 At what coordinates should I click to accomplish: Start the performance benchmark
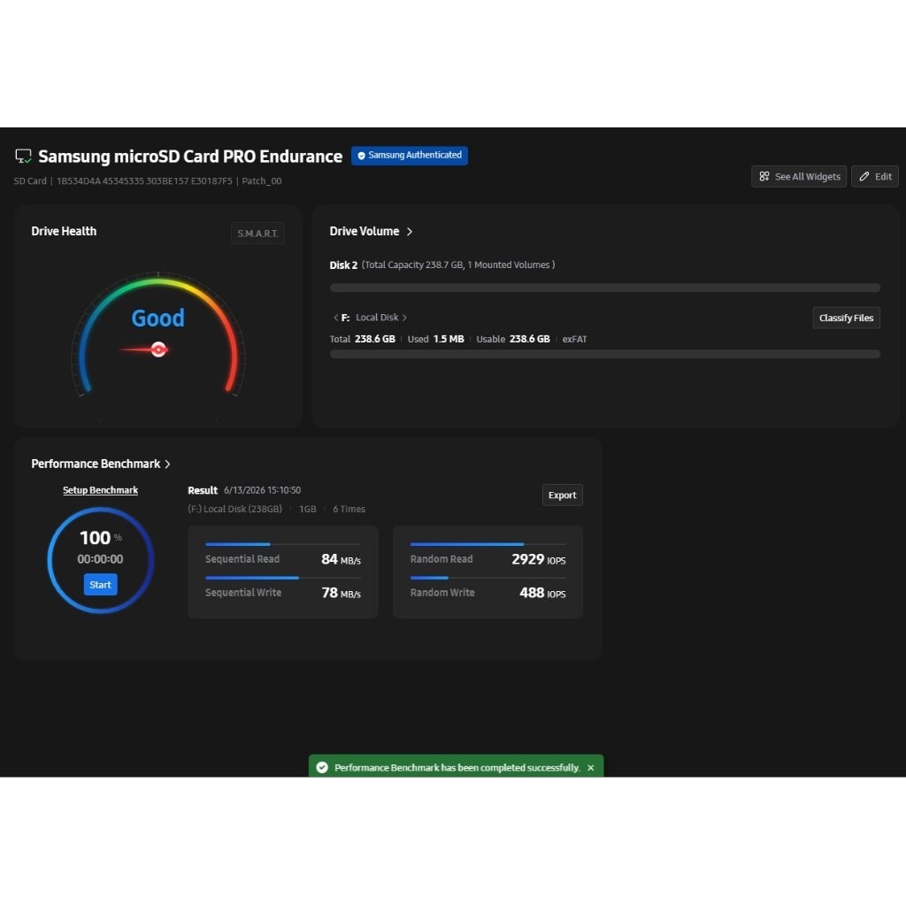[100, 584]
